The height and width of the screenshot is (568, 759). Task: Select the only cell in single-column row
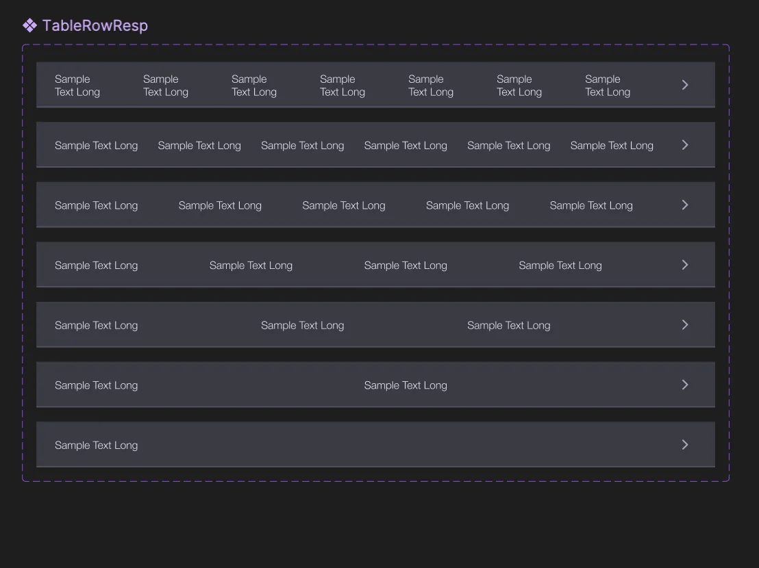coord(97,446)
